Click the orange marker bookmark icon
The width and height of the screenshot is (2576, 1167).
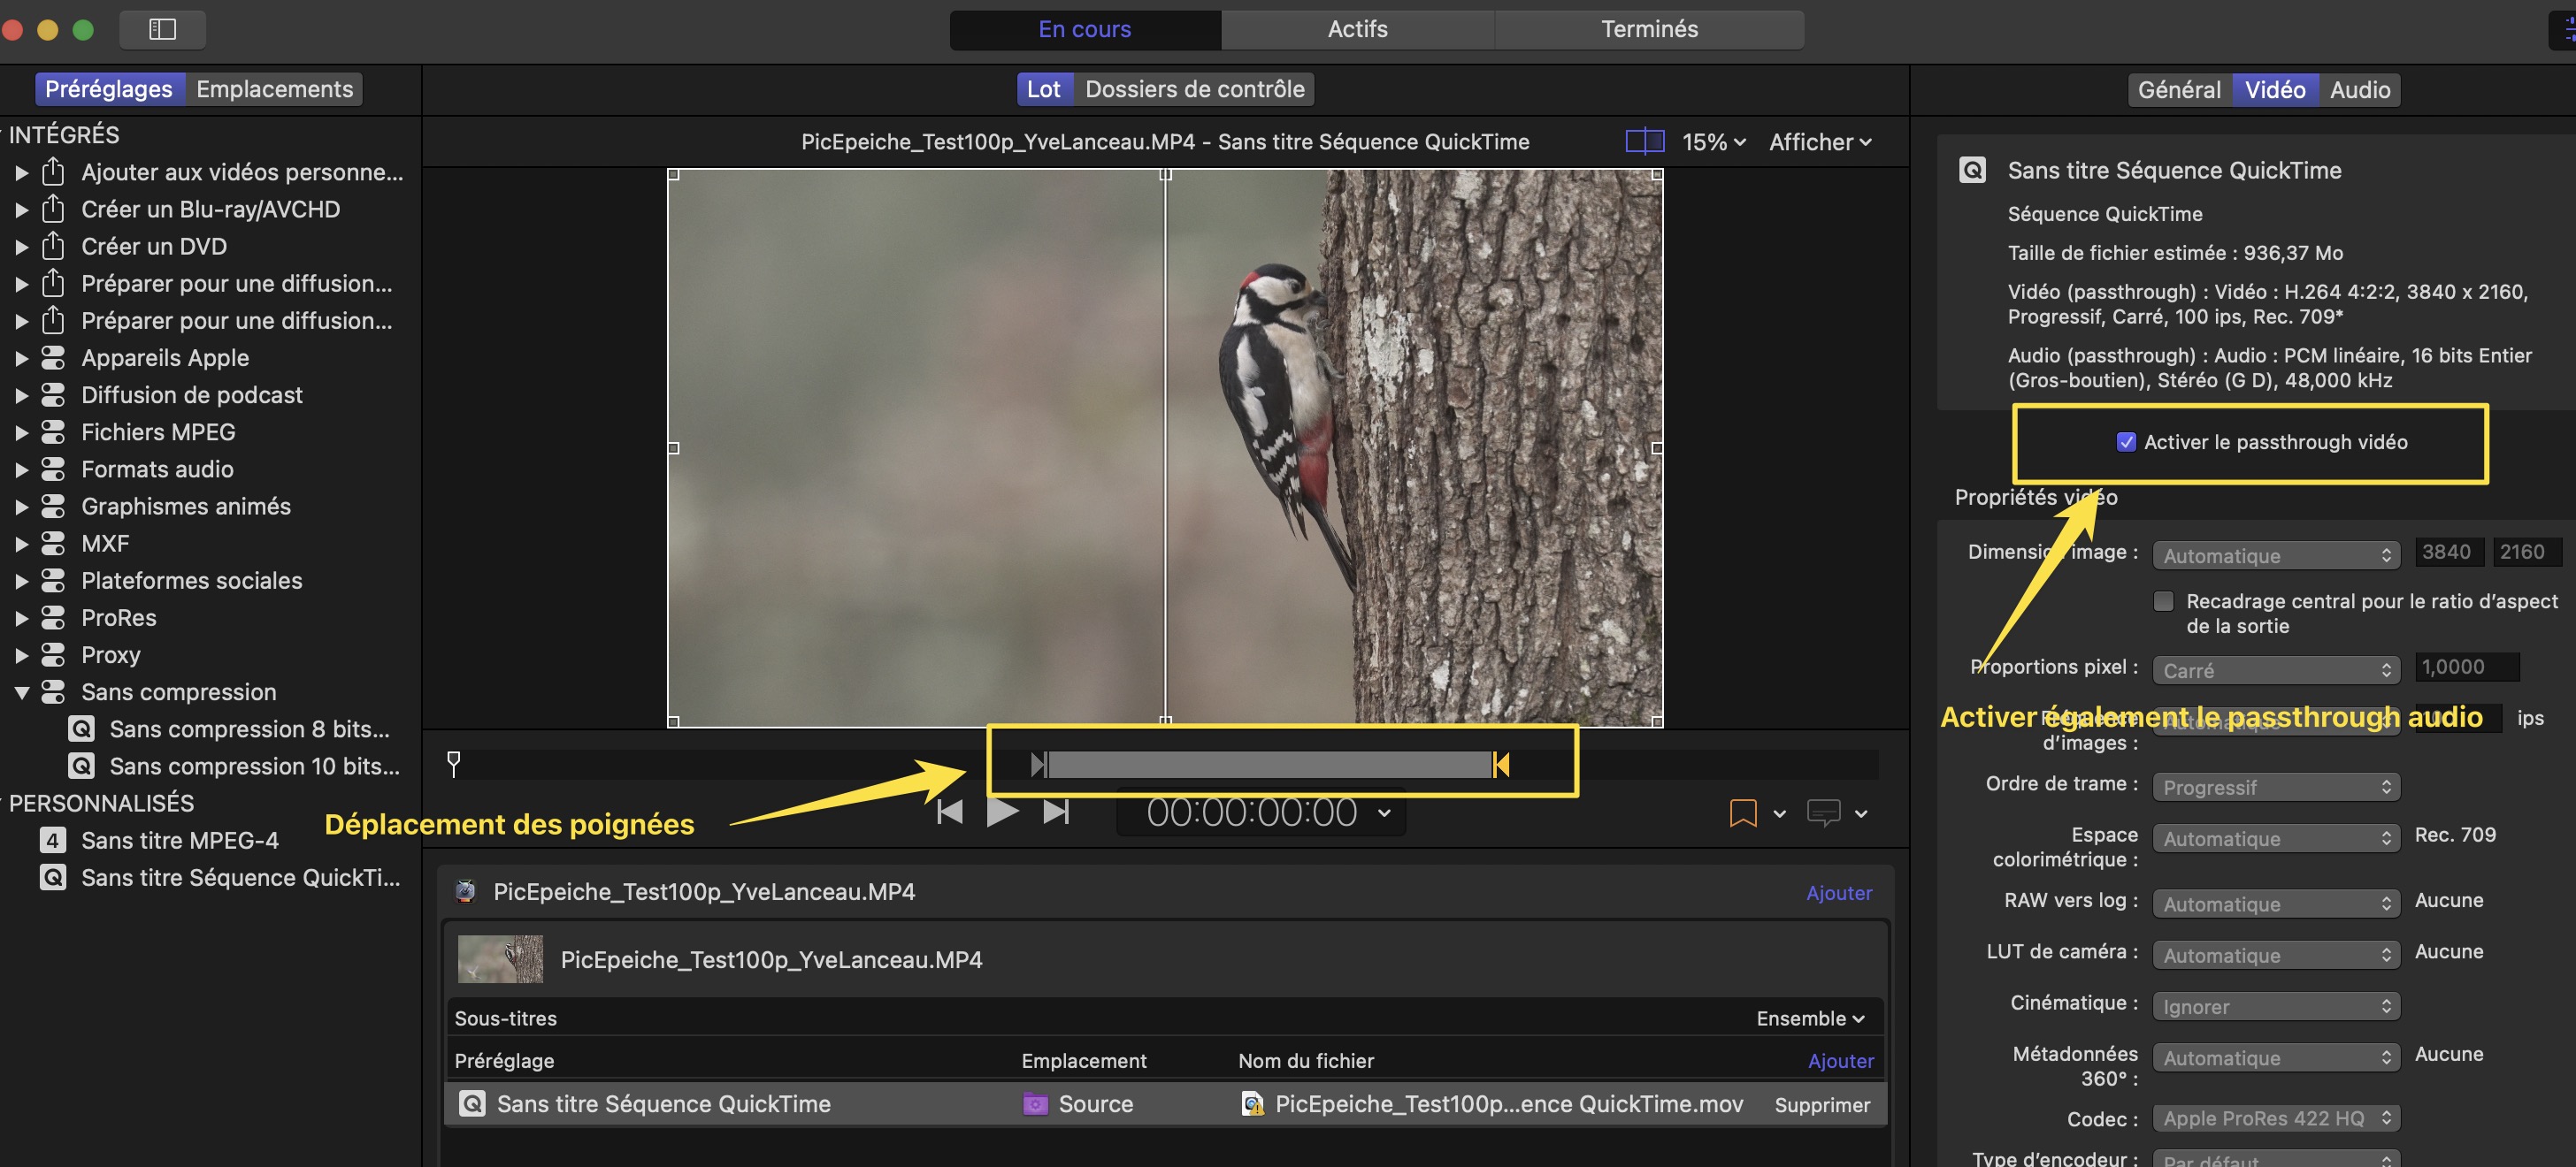coord(1742,812)
